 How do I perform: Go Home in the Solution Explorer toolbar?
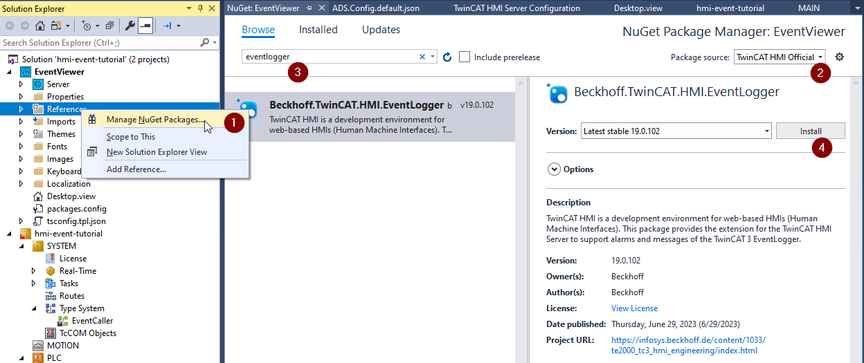[x=40, y=26]
